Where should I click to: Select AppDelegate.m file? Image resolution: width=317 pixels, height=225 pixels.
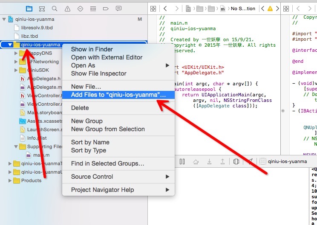pyautogui.click(x=44, y=87)
